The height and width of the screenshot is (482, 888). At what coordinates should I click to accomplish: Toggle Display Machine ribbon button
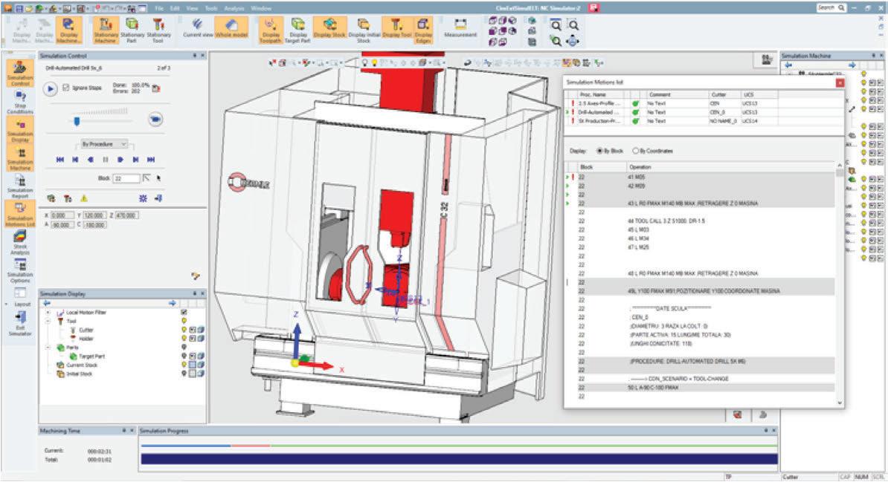pos(68,30)
